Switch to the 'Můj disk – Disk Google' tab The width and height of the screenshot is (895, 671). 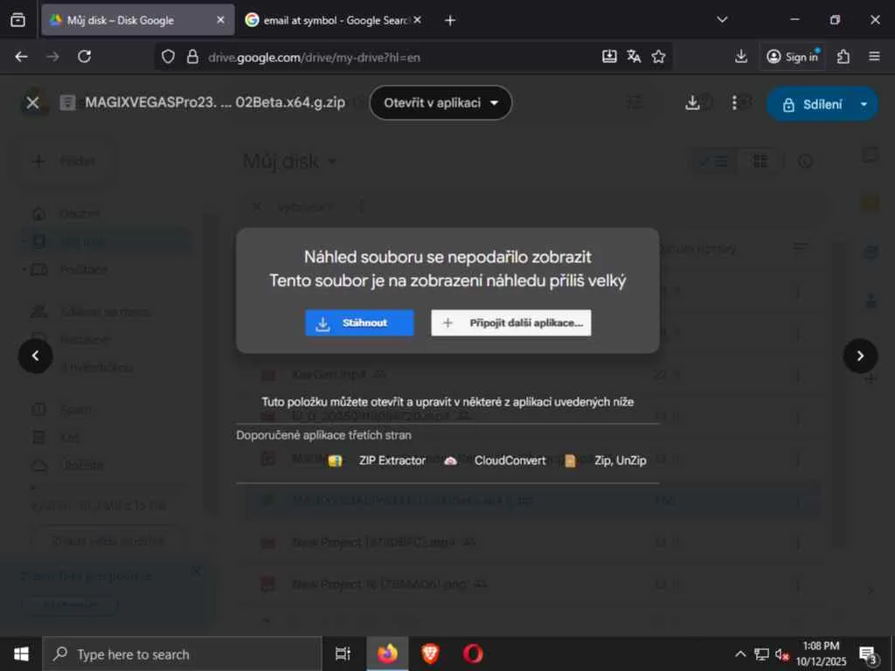(x=128, y=20)
